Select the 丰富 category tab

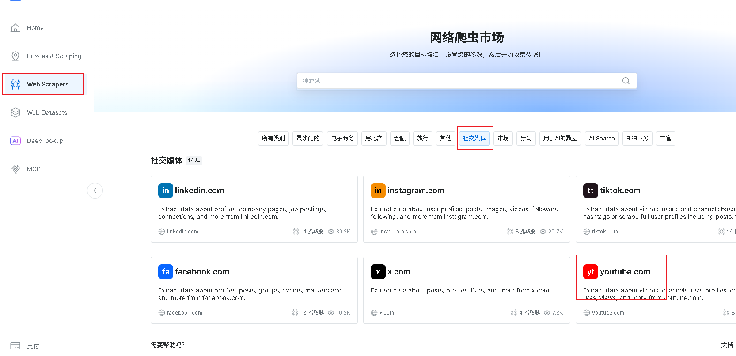666,139
